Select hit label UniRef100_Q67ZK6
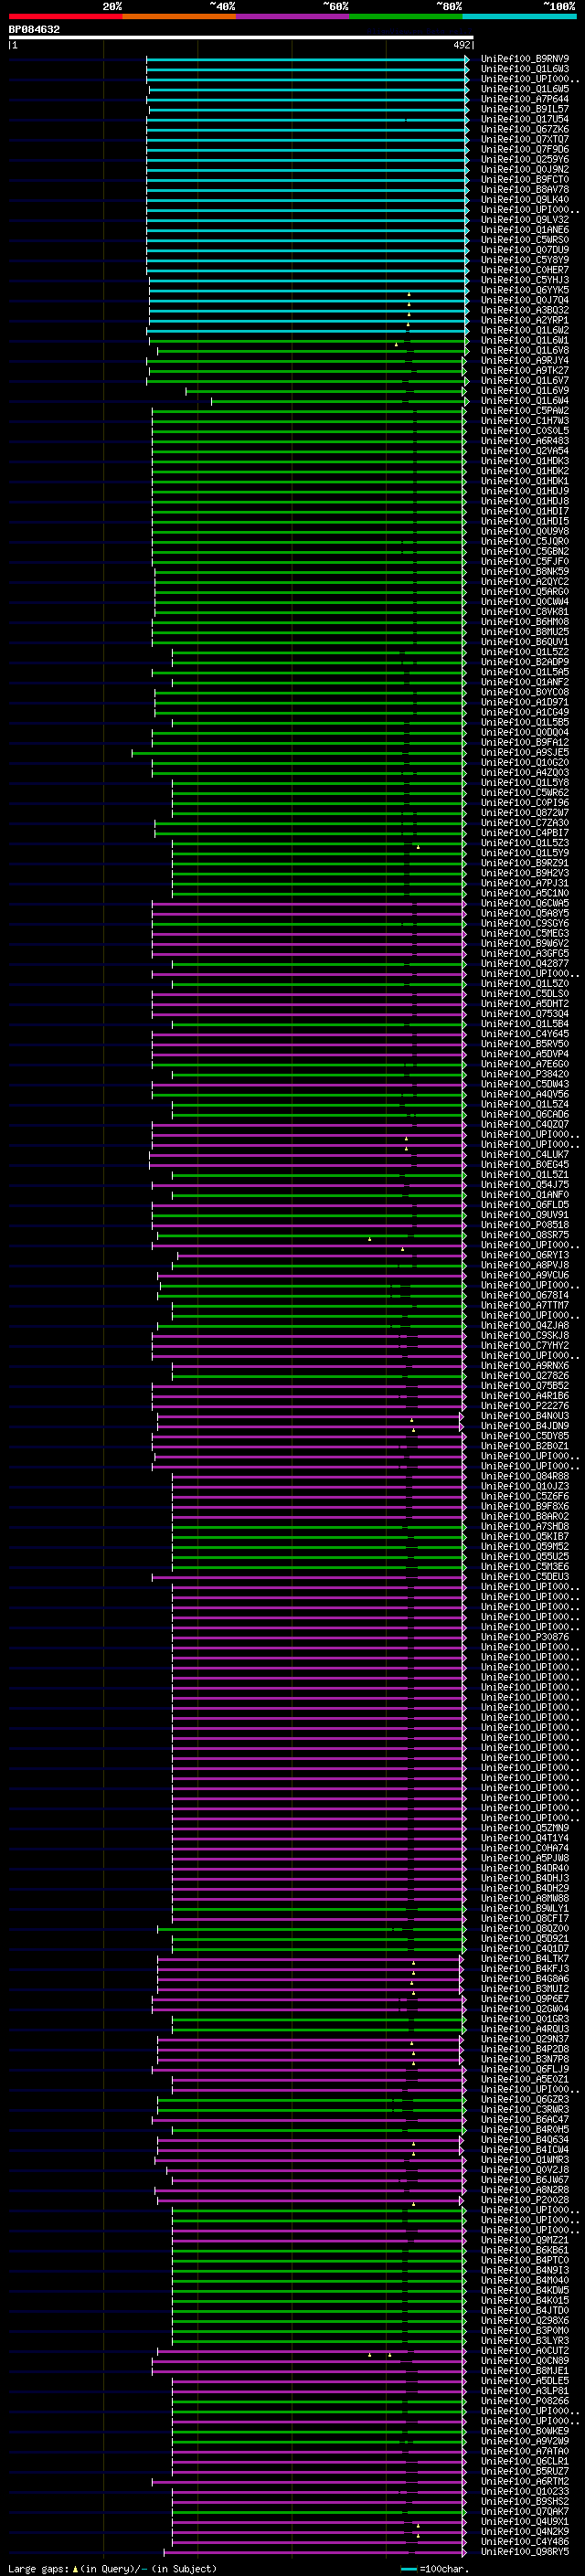Image resolution: width=585 pixels, height=2576 pixels. tap(525, 129)
